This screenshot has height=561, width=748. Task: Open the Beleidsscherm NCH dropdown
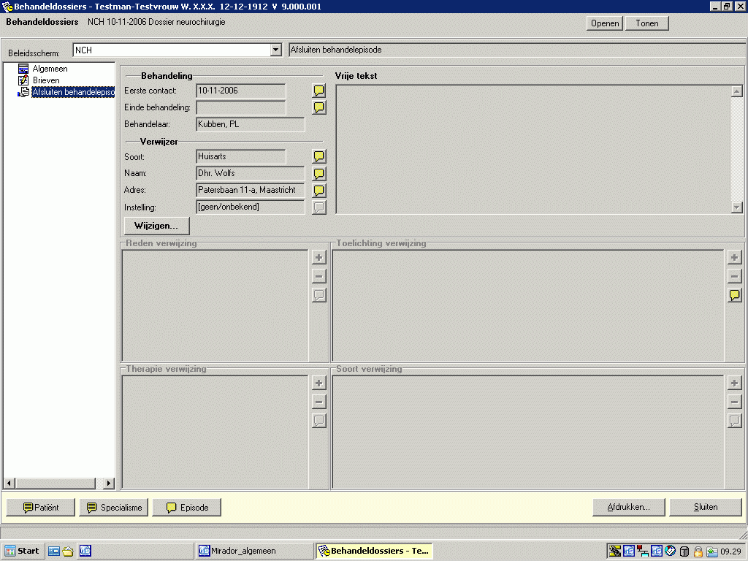pyautogui.click(x=275, y=50)
